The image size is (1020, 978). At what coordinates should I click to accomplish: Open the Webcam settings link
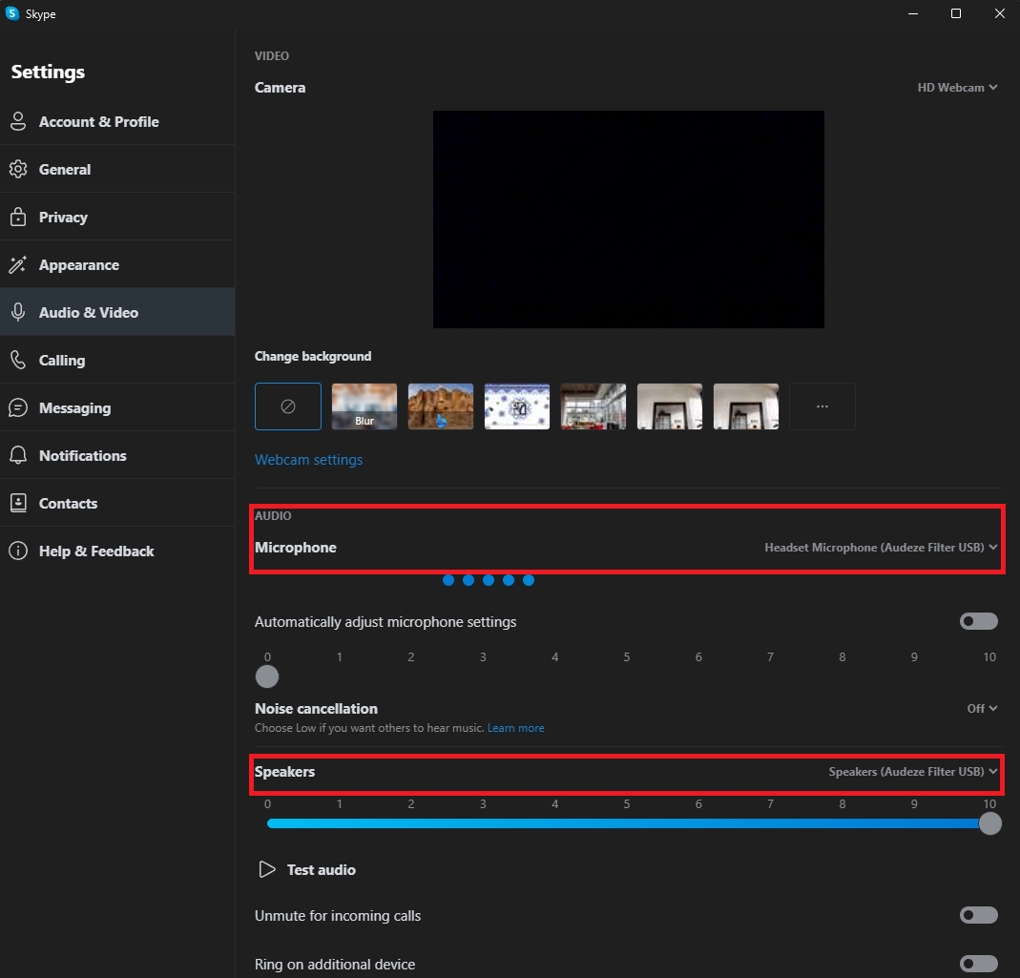(x=308, y=459)
